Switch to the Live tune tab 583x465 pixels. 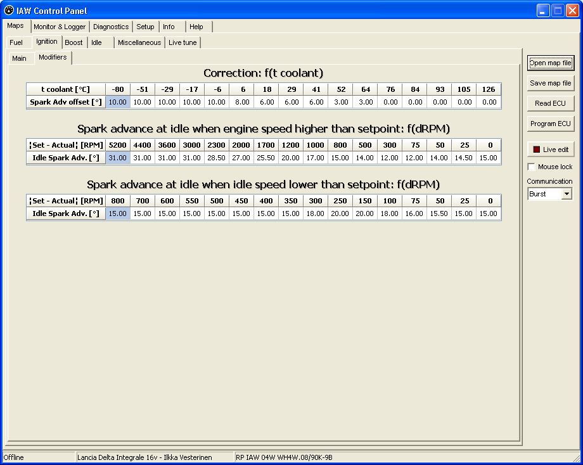pos(183,42)
